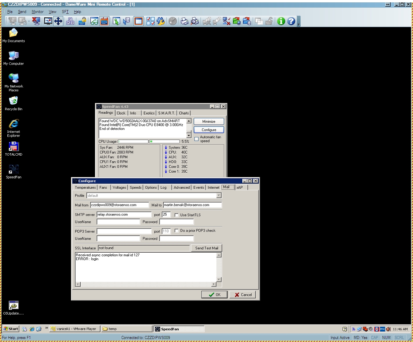Viewport: 413px width, 342px height.
Task: Open the Send menu
Action: (x=22, y=12)
